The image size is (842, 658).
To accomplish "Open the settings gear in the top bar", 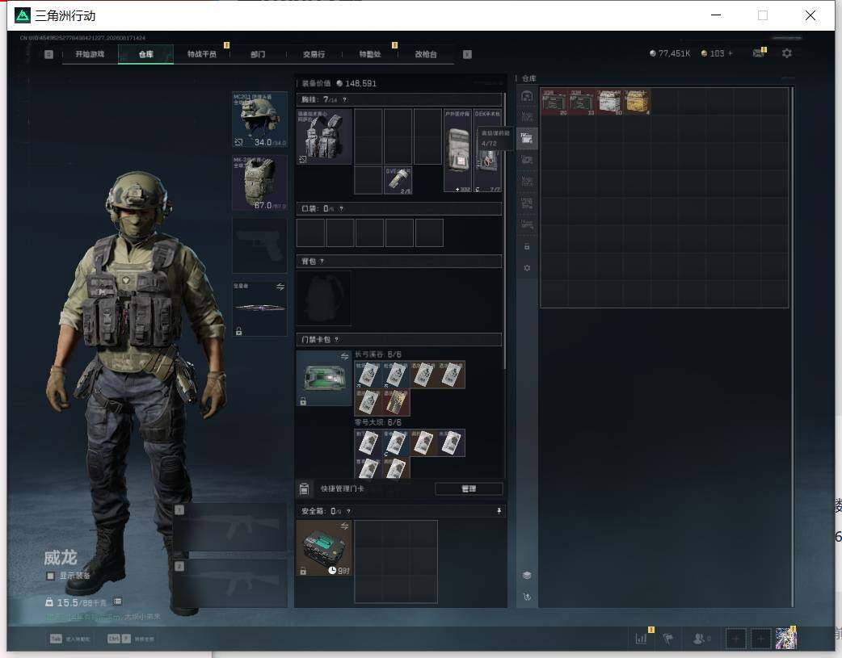I will [787, 53].
